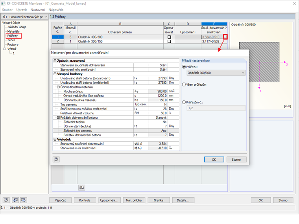Collapse the Počátek dotvarování betonu group
Screen dimensions: 299x224
tap(58, 118)
